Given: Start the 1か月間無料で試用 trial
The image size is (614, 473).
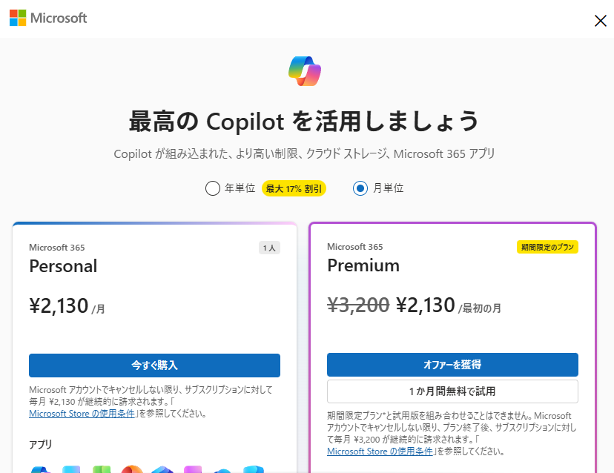Looking at the screenshot, I should pyautogui.click(x=453, y=391).
